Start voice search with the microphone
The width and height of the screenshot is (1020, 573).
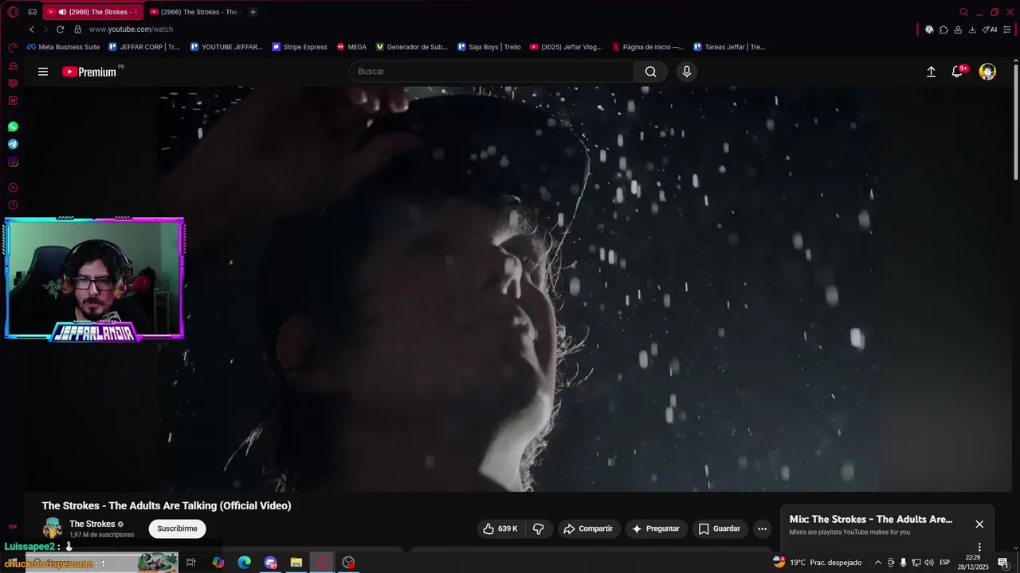pyautogui.click(x=687, y=72)
